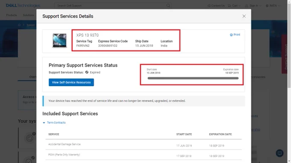Open the Solutions menu
Screen dimensions: 291x163
pyautogui.click(x=28, y=15)
